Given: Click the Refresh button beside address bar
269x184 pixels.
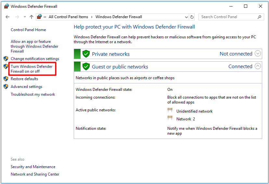Looking at the screenshot, I should [192, 17].
